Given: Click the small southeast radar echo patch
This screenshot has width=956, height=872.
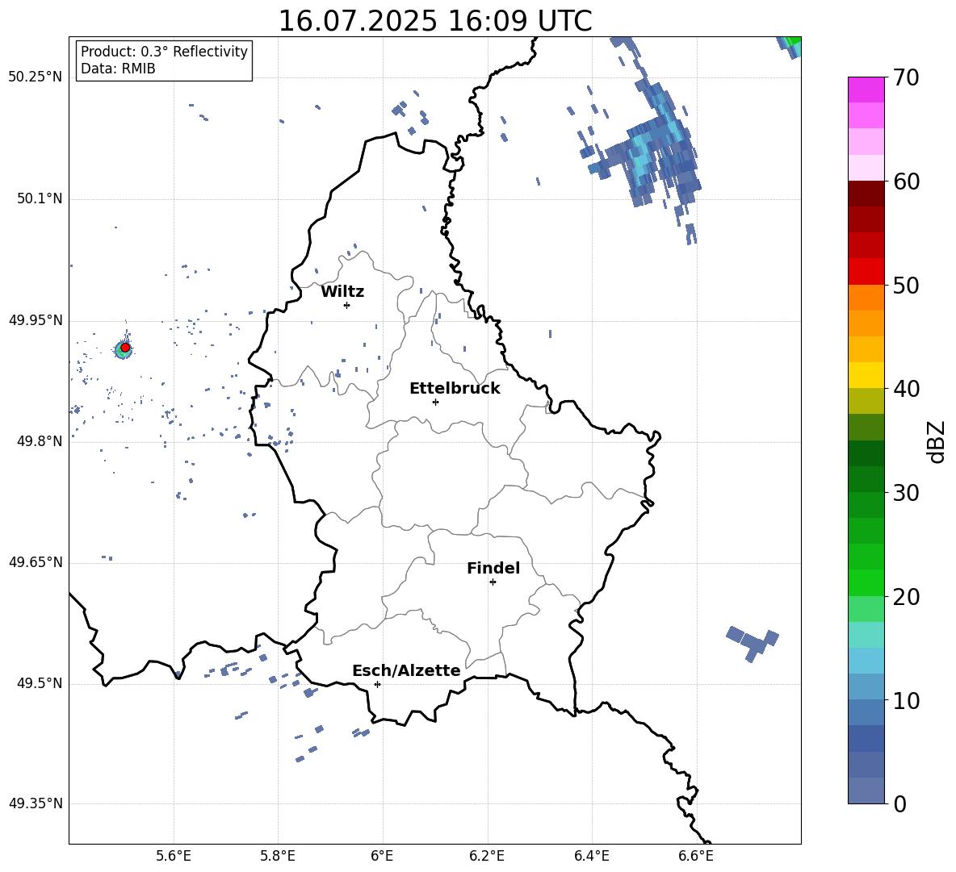Looking at the screenshot, I should pyautogui.click(x=753, y=643).
